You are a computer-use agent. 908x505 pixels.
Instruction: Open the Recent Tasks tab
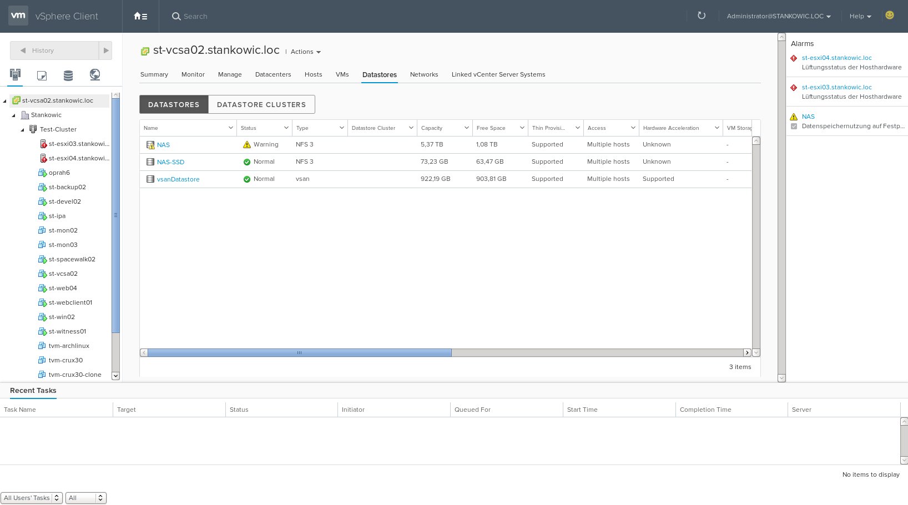[33, 391]
